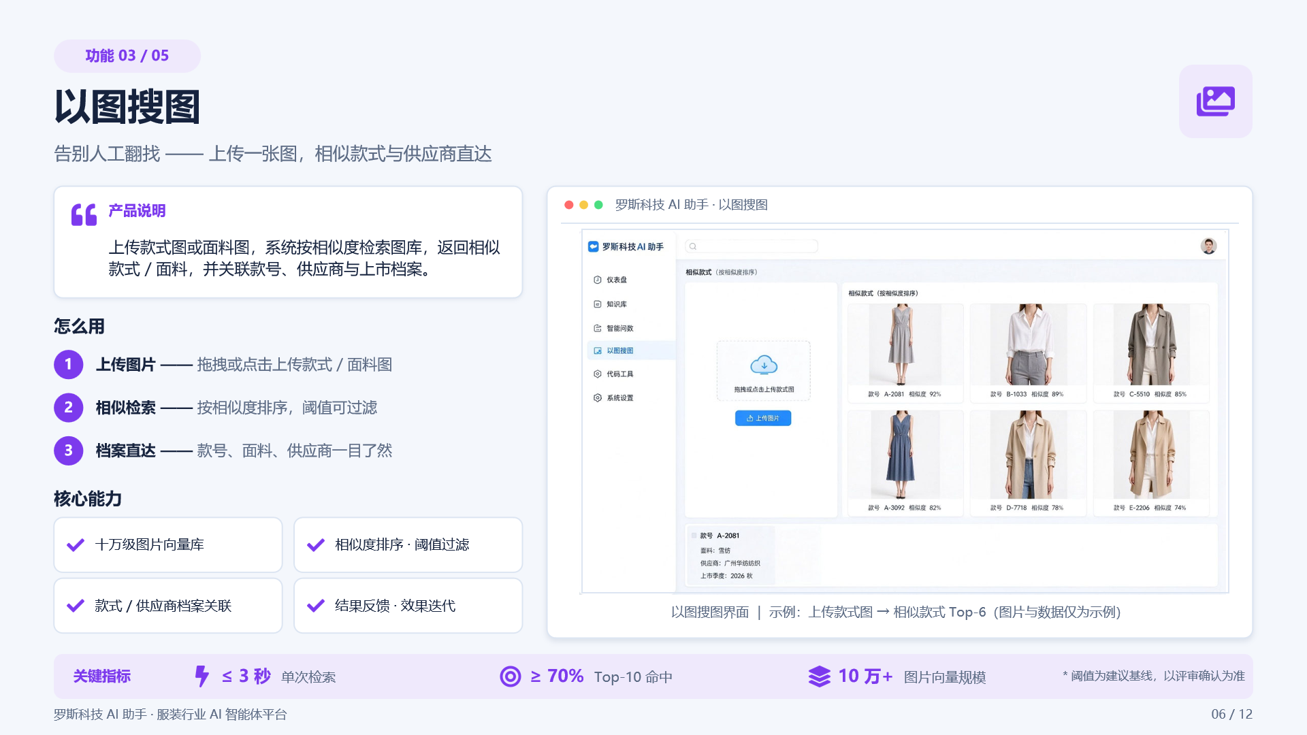This screenshot has width=1307, height=735.
Task: Click the search magnifier icon in mockup
Action: (x=693, y=246)
